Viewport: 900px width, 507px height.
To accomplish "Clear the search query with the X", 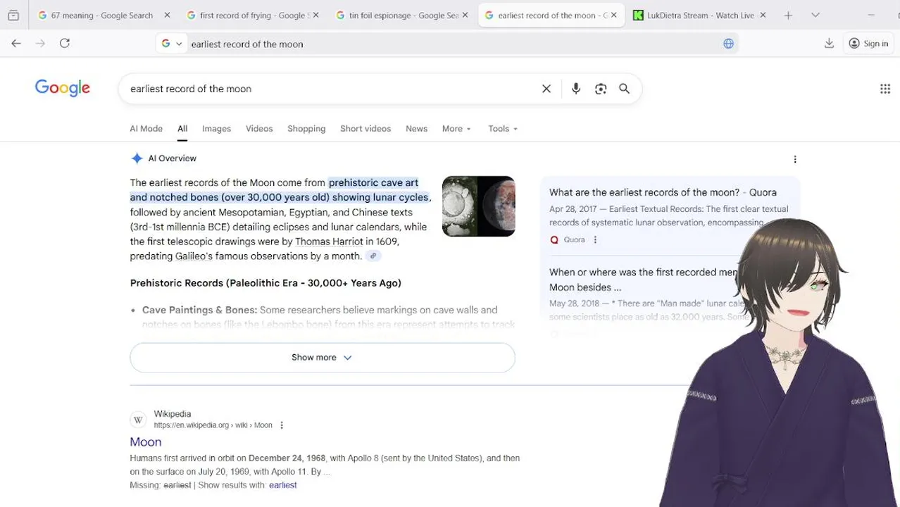I will coord(546,89).
